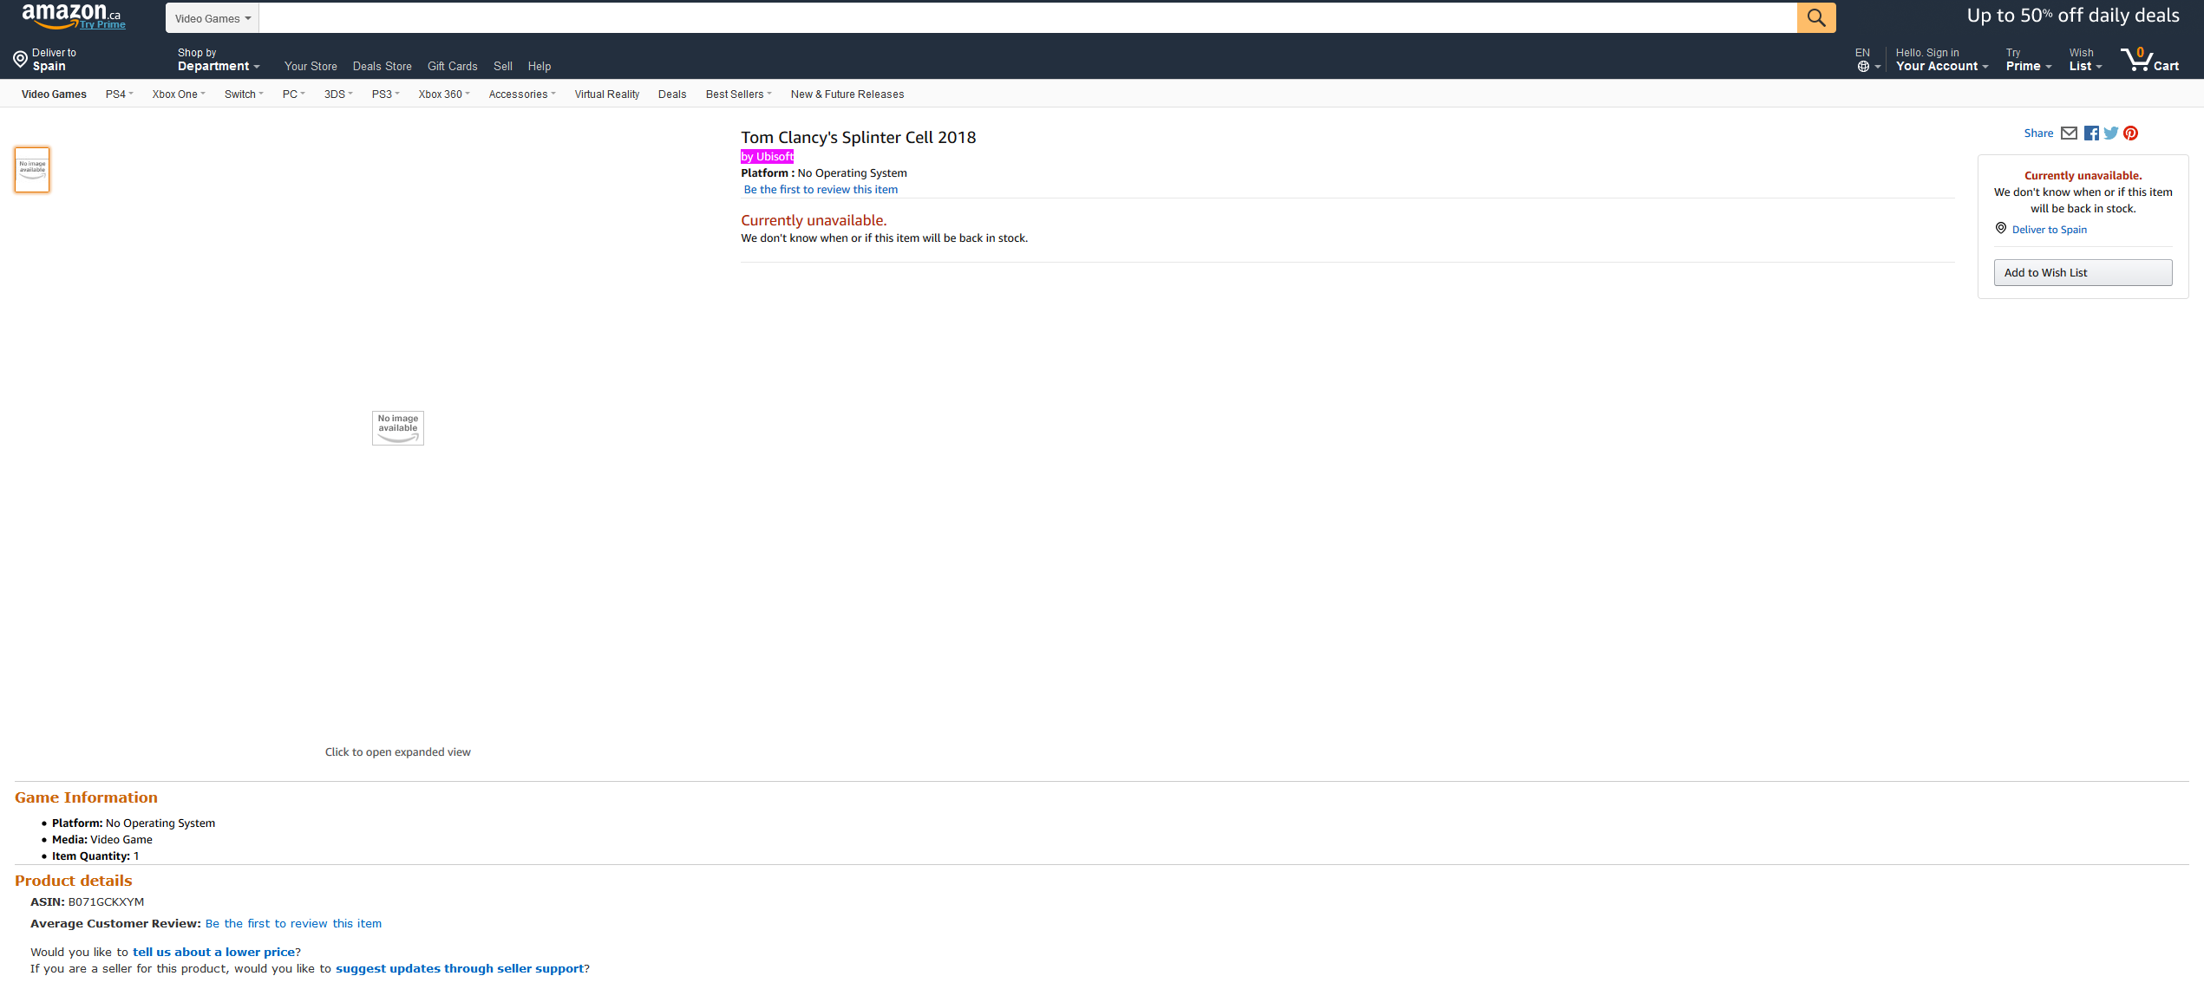This screenshot has height=989, width=2204.
Task: Click tell us about a lower price link
Action: [x=213, y=952]
